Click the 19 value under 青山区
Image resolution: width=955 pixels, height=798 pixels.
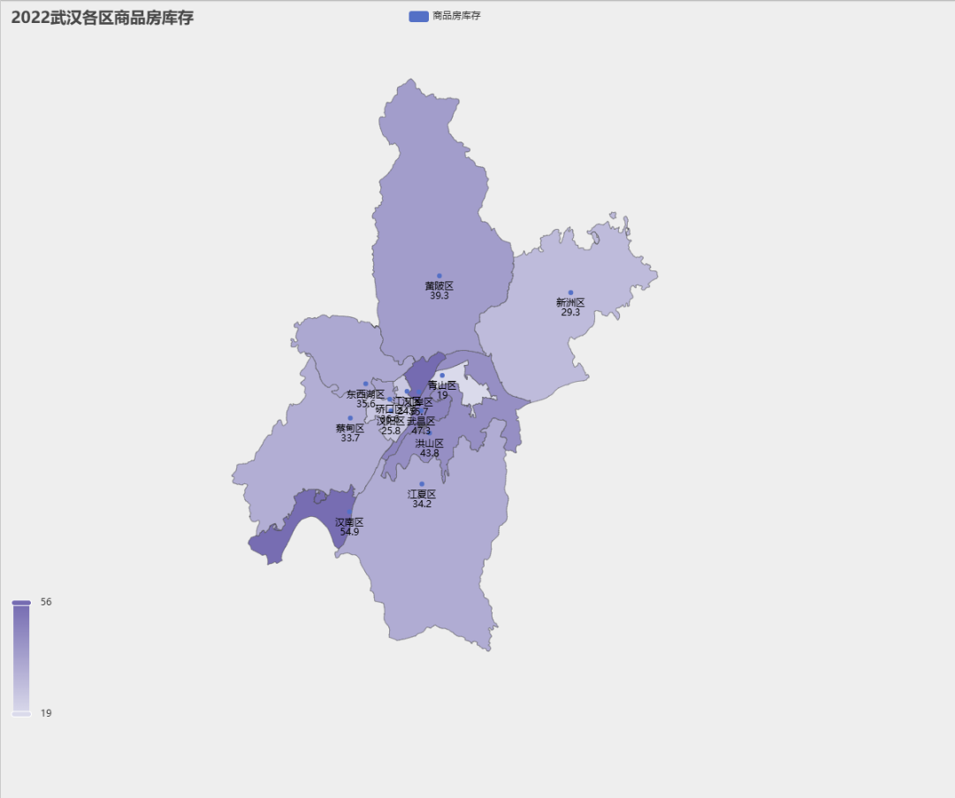coord(442,395)
